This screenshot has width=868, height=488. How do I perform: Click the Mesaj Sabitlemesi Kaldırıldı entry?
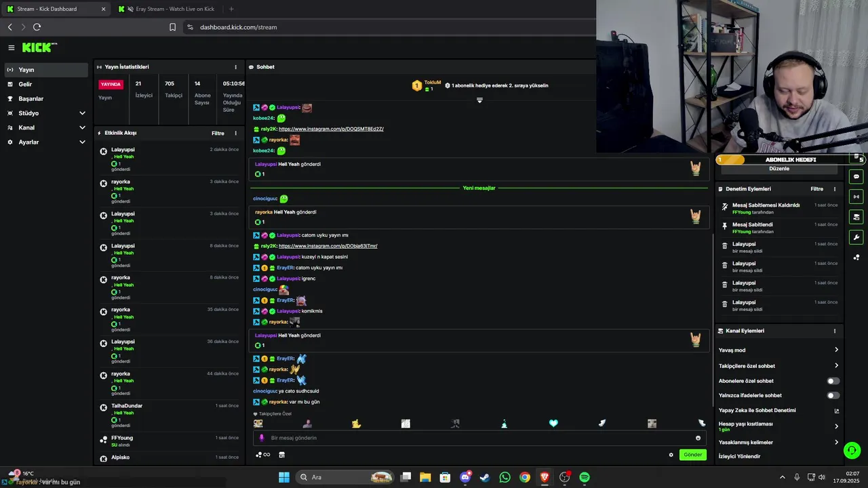click(779, 208)
